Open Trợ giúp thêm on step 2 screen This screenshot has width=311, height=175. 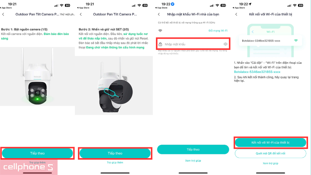click(x=115, y=162)
